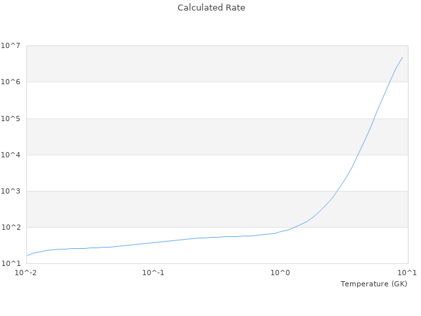The width and height of the screenshot is (421, 316).
Task: Click the 10^1 x-axis tick label
Action: [407, 273]
